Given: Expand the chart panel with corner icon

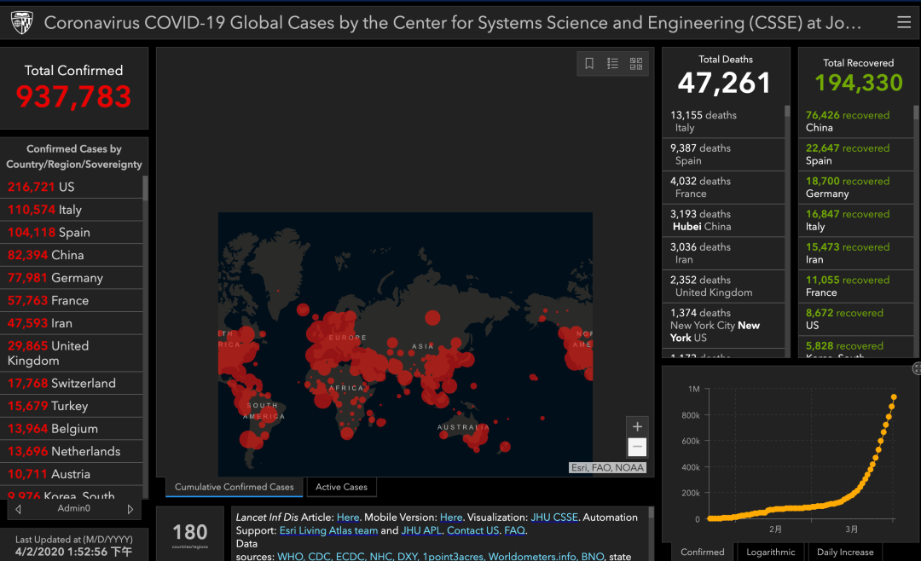Looking at the screenshot, I should click(916, 368).
